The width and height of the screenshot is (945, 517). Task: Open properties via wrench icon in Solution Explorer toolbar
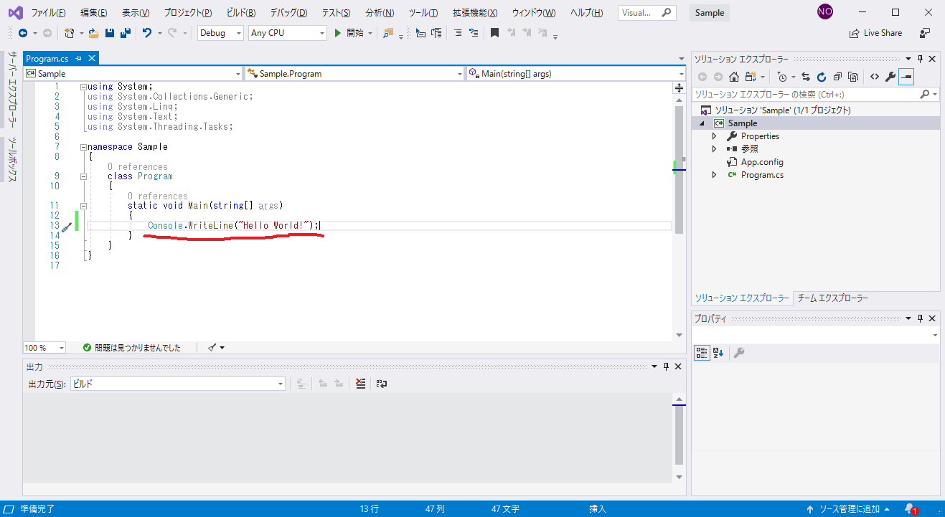pyautogui.click(x=890, y=77)
